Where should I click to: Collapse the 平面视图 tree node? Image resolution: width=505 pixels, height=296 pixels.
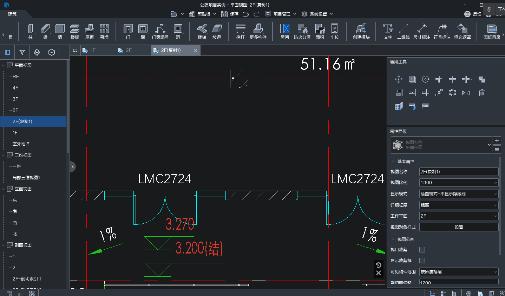point(4,65)
